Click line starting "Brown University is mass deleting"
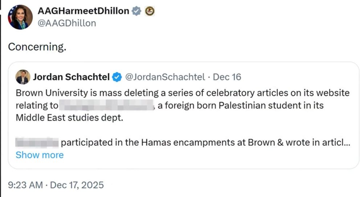Image resolution: width=363 pixels, height=197 pixels. [182, 93]
